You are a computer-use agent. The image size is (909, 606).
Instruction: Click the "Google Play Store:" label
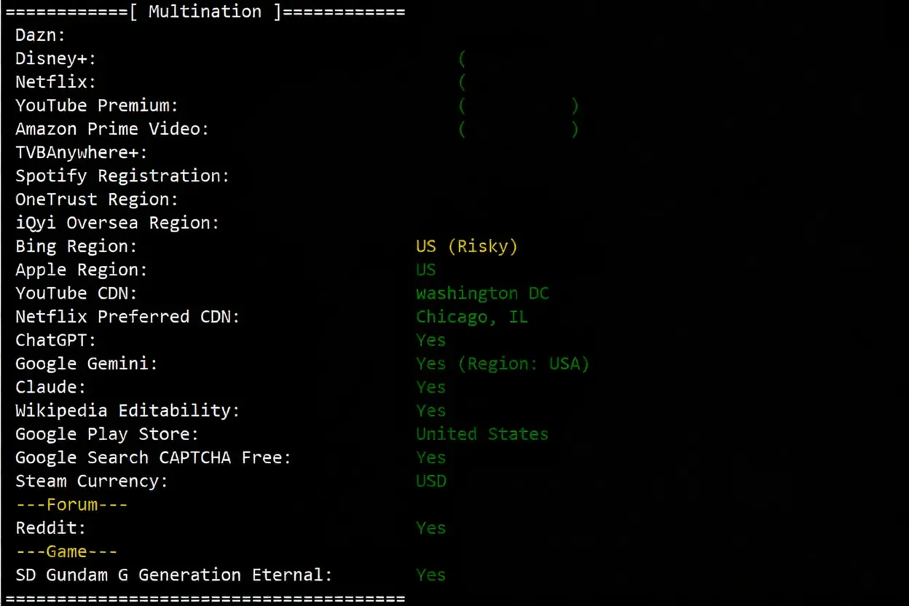[107, 434]
